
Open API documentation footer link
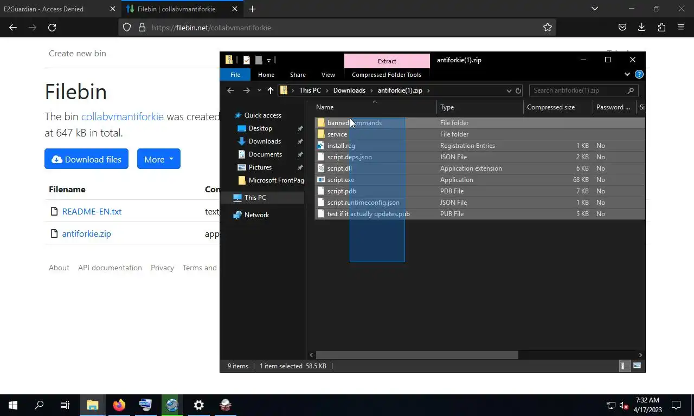point(110,268)
